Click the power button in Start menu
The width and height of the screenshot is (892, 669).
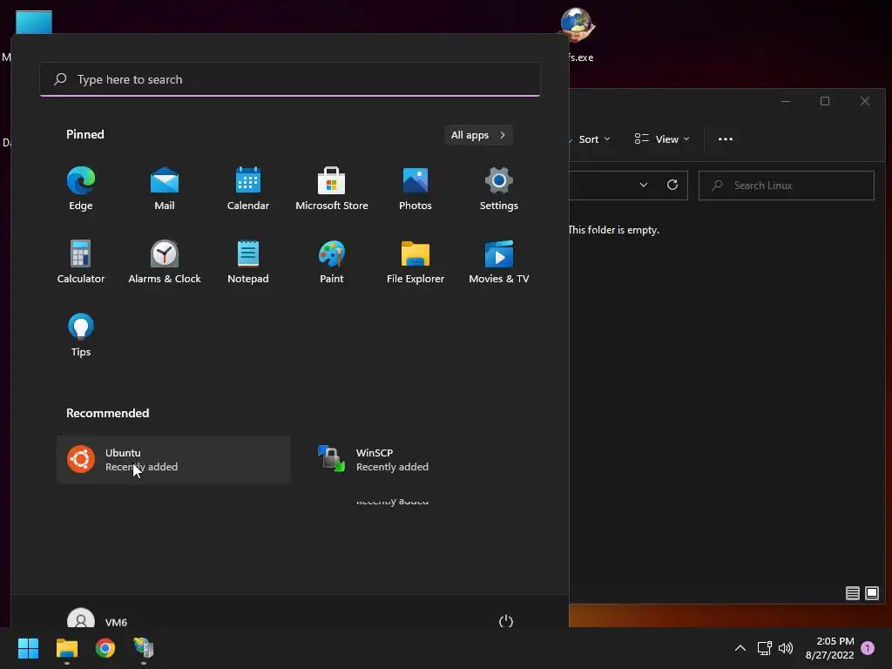(506, 621)
